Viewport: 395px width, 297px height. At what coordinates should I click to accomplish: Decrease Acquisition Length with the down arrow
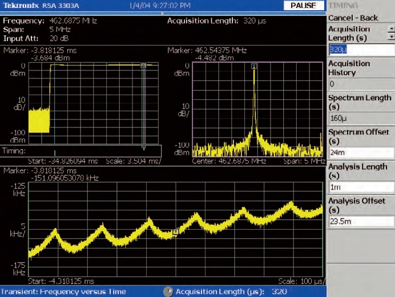click(x=390, y=35)
